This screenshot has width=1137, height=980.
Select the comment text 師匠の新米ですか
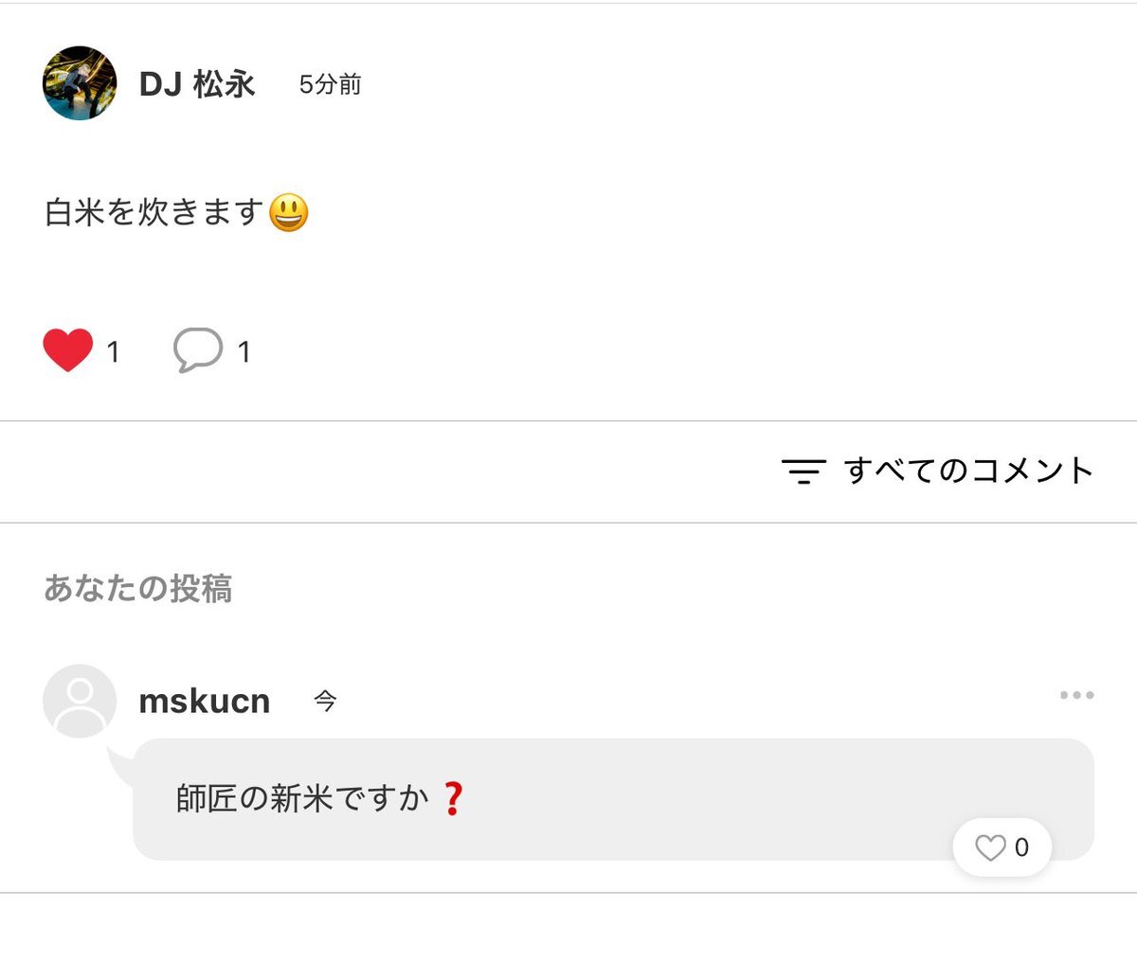pyautogui.click(x=302, y=799)
